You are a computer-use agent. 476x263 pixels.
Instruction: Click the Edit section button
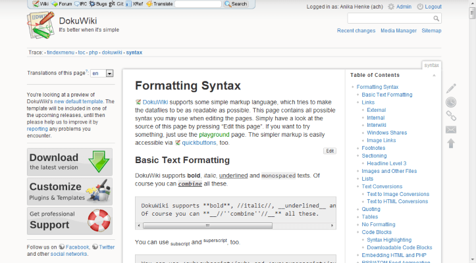[330, 151]
